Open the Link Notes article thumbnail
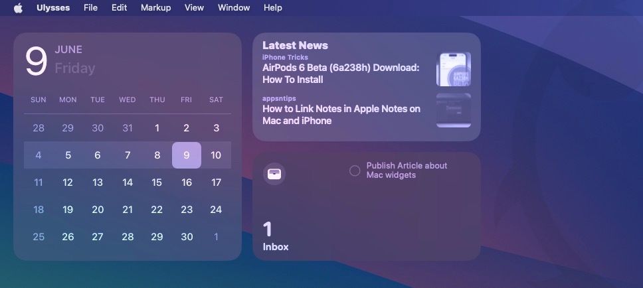The width and height of the screenshot is (643, 288). pyautogui.click(x=454, y=110)
